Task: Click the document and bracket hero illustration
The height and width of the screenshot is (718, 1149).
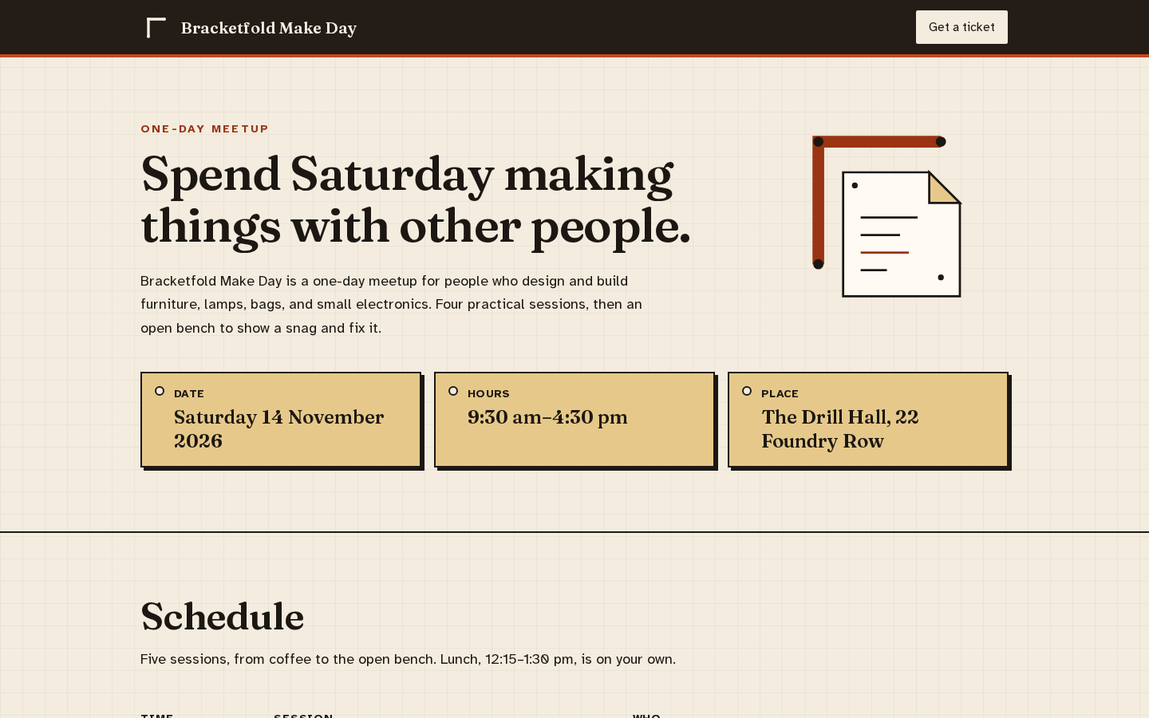Action: point(887,216)
